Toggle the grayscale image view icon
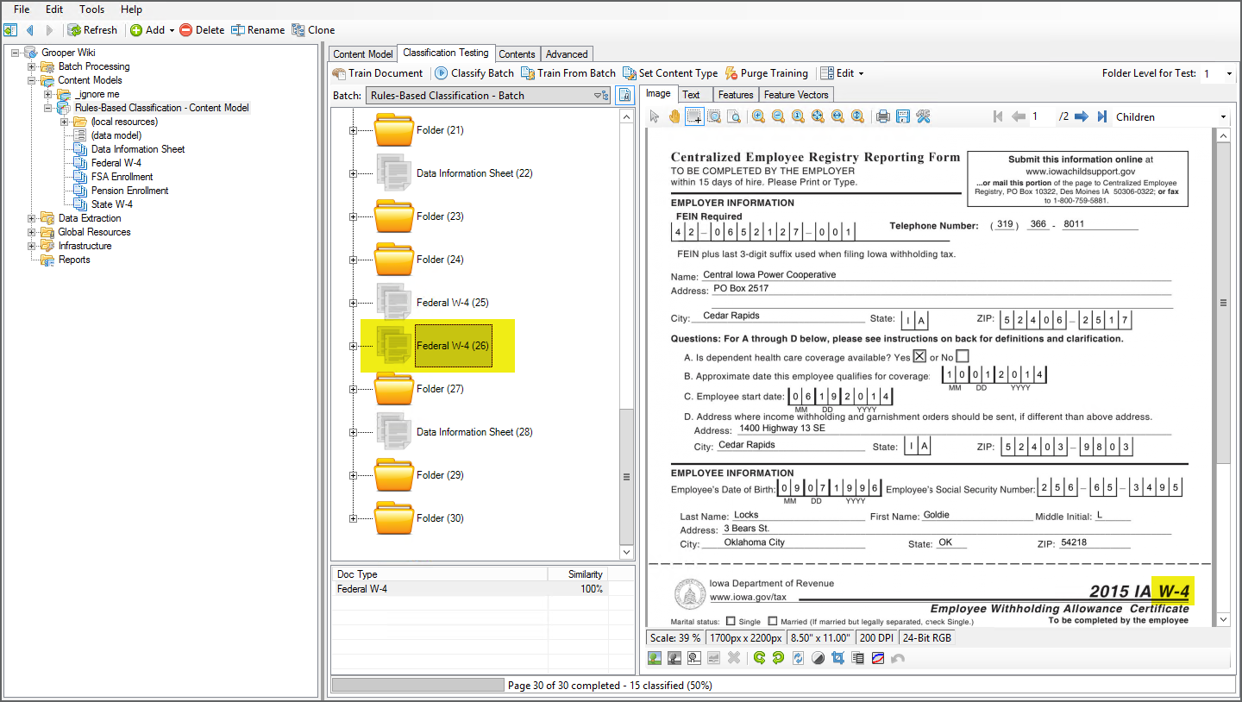The height and width of the screenshot is (702, 1242). coord(674,658)
